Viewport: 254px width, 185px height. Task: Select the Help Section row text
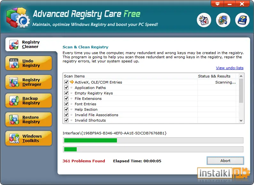[x=86, y=109]
